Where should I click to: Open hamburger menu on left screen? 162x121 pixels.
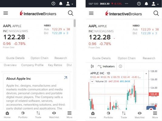pos(5,13)
